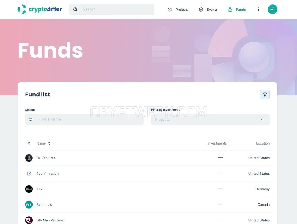
Task: Click Germany location for 1kx
Action: [x=263, y=189]
